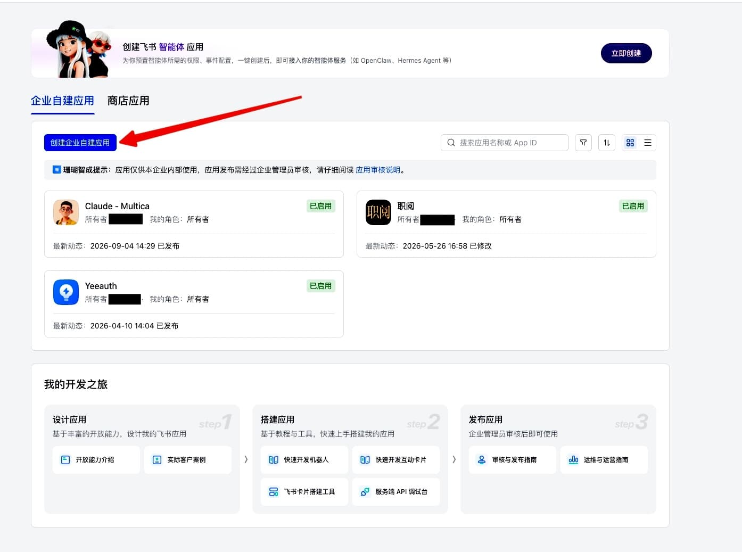The width and height of the screenshot is (742, 552).
Task: Click the 我的开发之旅 heading
Action: pyautogui.click(x=76, y=384)
